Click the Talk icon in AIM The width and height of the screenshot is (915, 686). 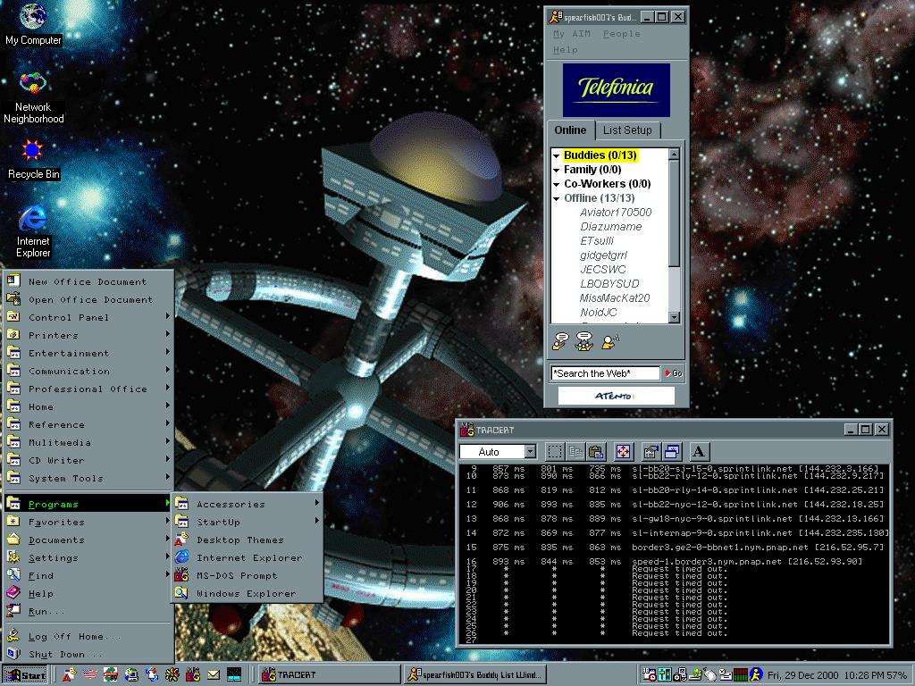(x=610, y=340)
